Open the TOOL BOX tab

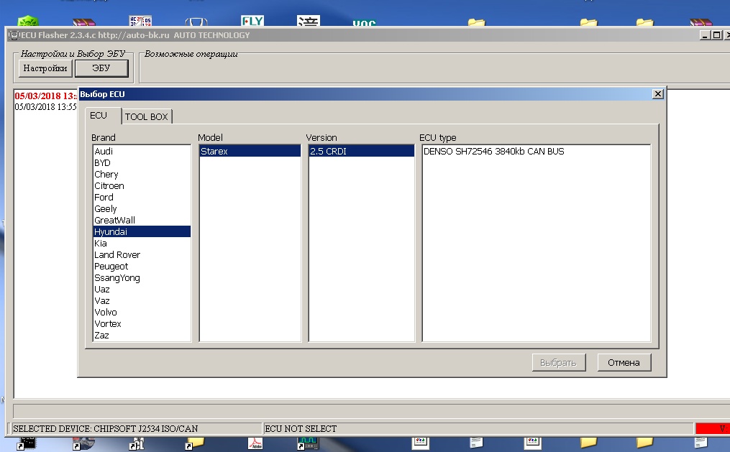pos(146,116)
